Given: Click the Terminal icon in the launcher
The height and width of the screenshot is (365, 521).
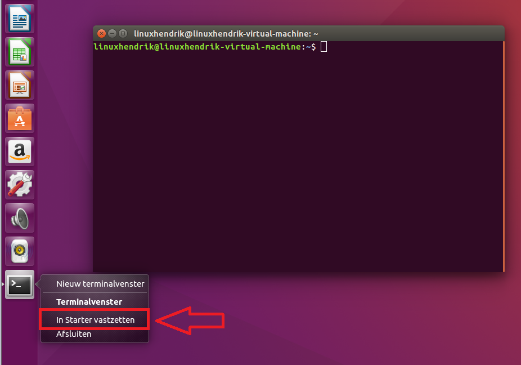Looking at the screenshot, I should coord(20,285).
